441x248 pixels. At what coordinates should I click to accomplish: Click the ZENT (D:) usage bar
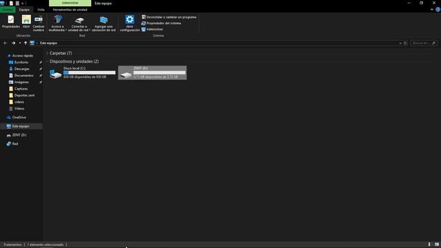point(159,72)
